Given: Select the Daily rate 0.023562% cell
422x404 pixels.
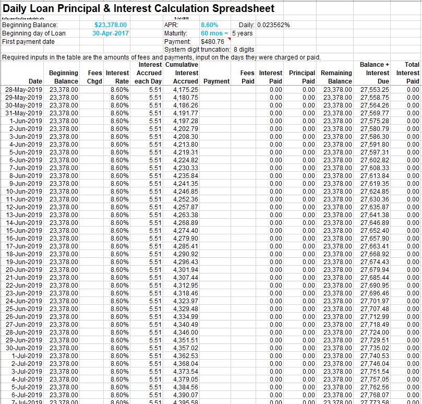Looking at the screenshot, I should coord(273,25).
